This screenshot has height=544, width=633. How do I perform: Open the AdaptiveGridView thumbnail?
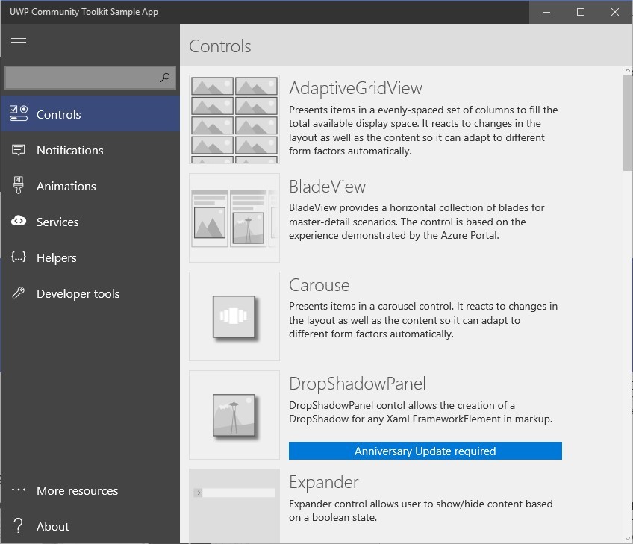(234, 119)
